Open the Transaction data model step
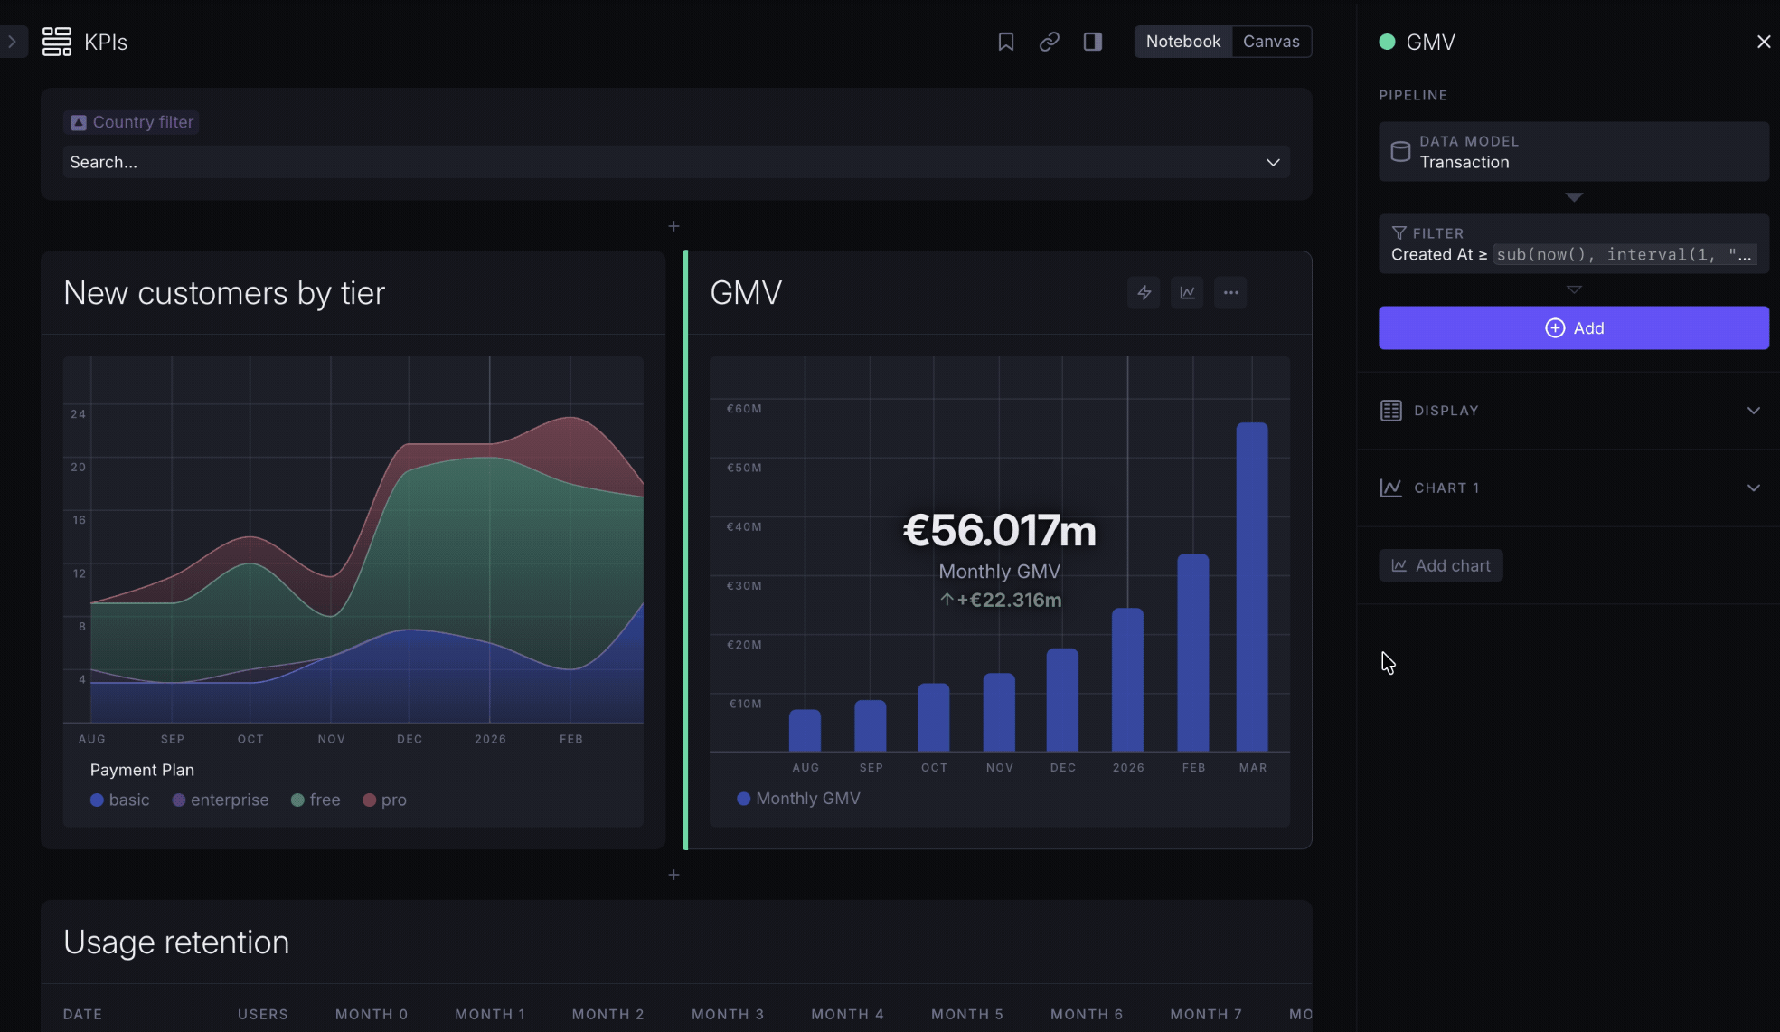The image size is (1780, 1032). click(1573, 152)
